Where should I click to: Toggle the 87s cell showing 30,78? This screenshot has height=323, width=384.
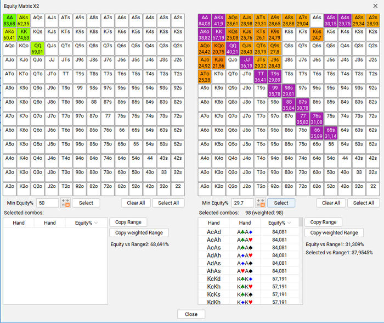click(303, 105)
